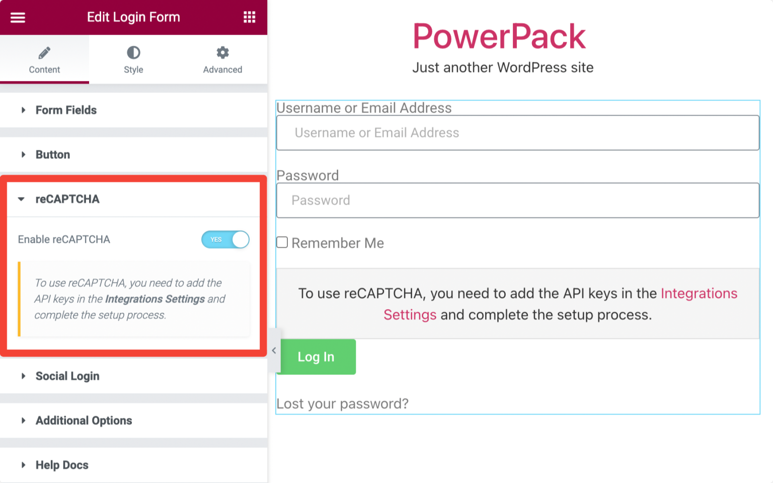The height and width of the screenshot is (483, 773).
Task: Click the green Log In button
Action: (316, 357)
